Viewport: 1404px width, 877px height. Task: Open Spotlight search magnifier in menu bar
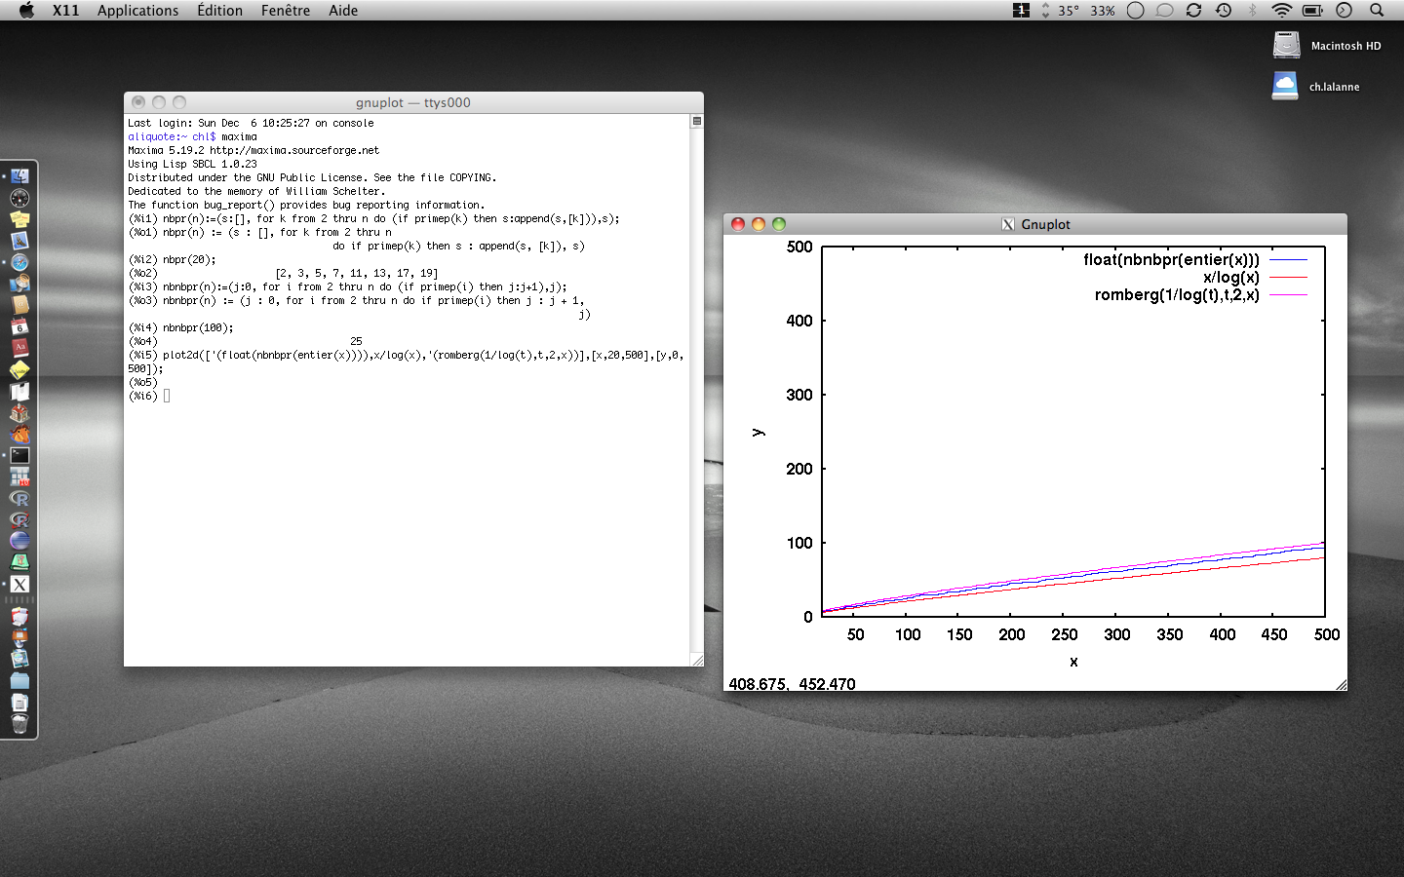[1377, 11]
